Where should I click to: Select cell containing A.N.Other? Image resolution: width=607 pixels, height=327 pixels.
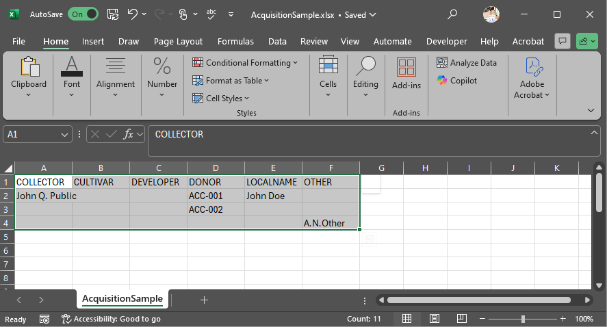click(331, 223)
